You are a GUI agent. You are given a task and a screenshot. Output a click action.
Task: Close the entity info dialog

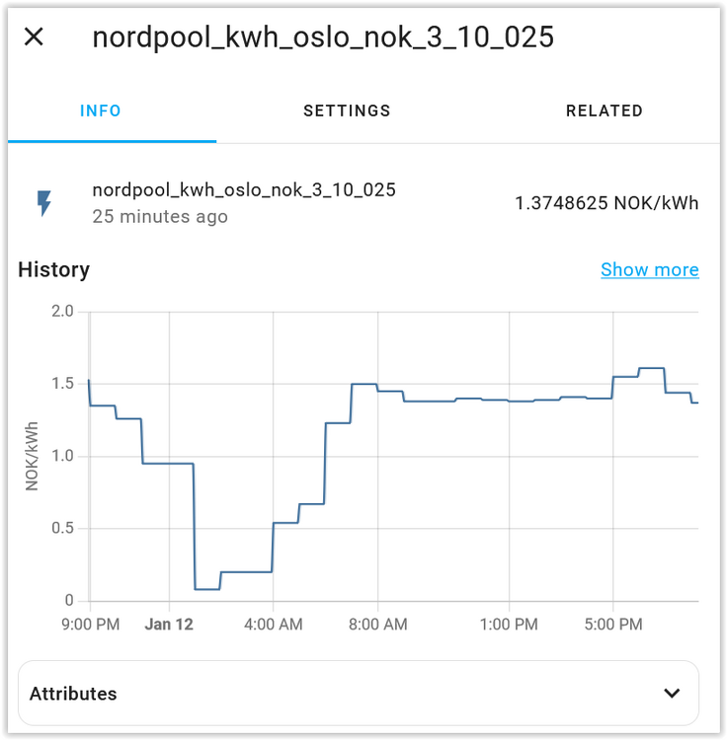click(x=34, y=37)
